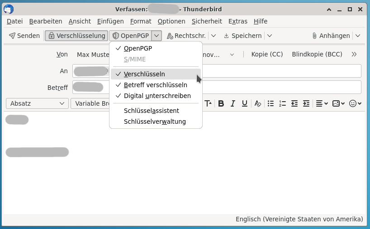
Task: Click the OpenPGP shield toolbar button
Action: click(130, 36)
